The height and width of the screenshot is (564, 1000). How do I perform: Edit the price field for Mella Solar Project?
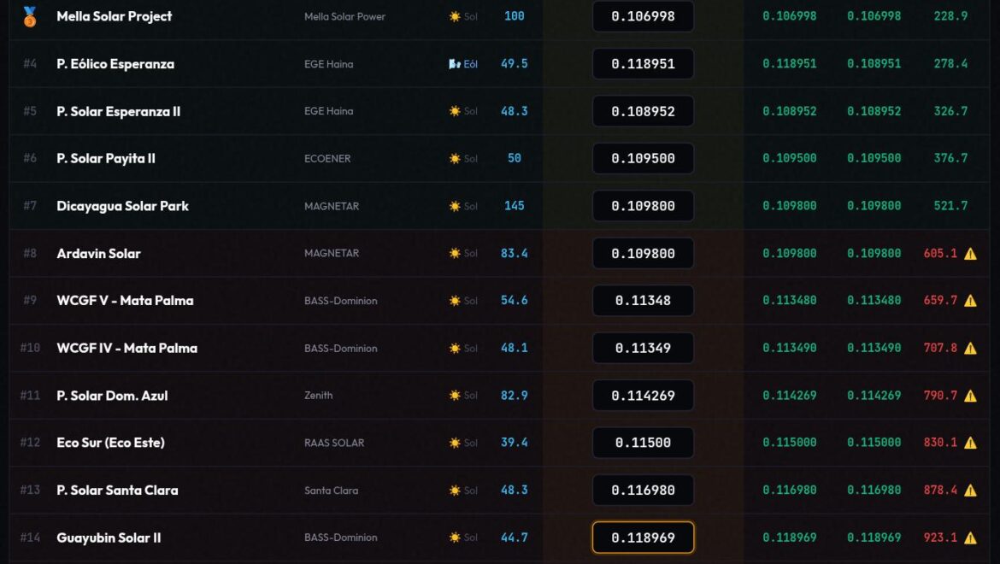[643, 16]
